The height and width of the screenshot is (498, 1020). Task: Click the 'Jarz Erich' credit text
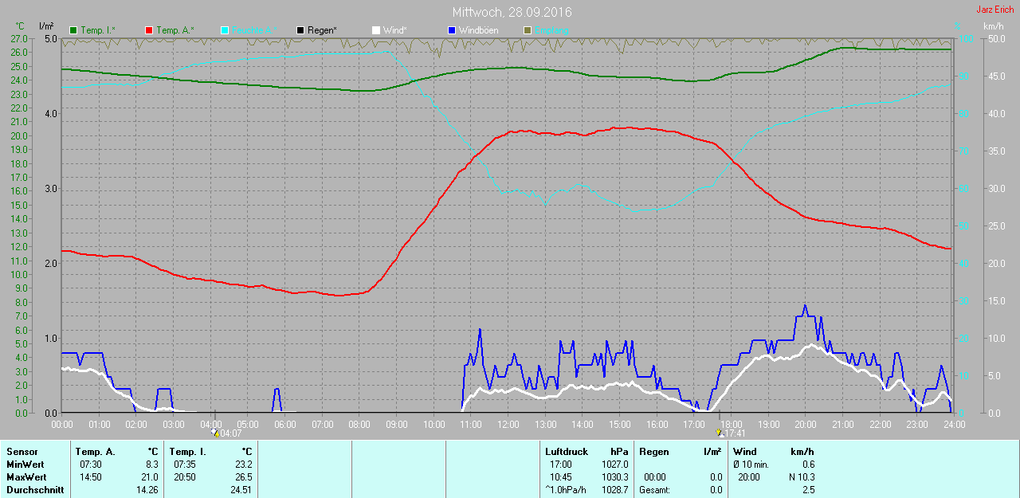point(995,10)
